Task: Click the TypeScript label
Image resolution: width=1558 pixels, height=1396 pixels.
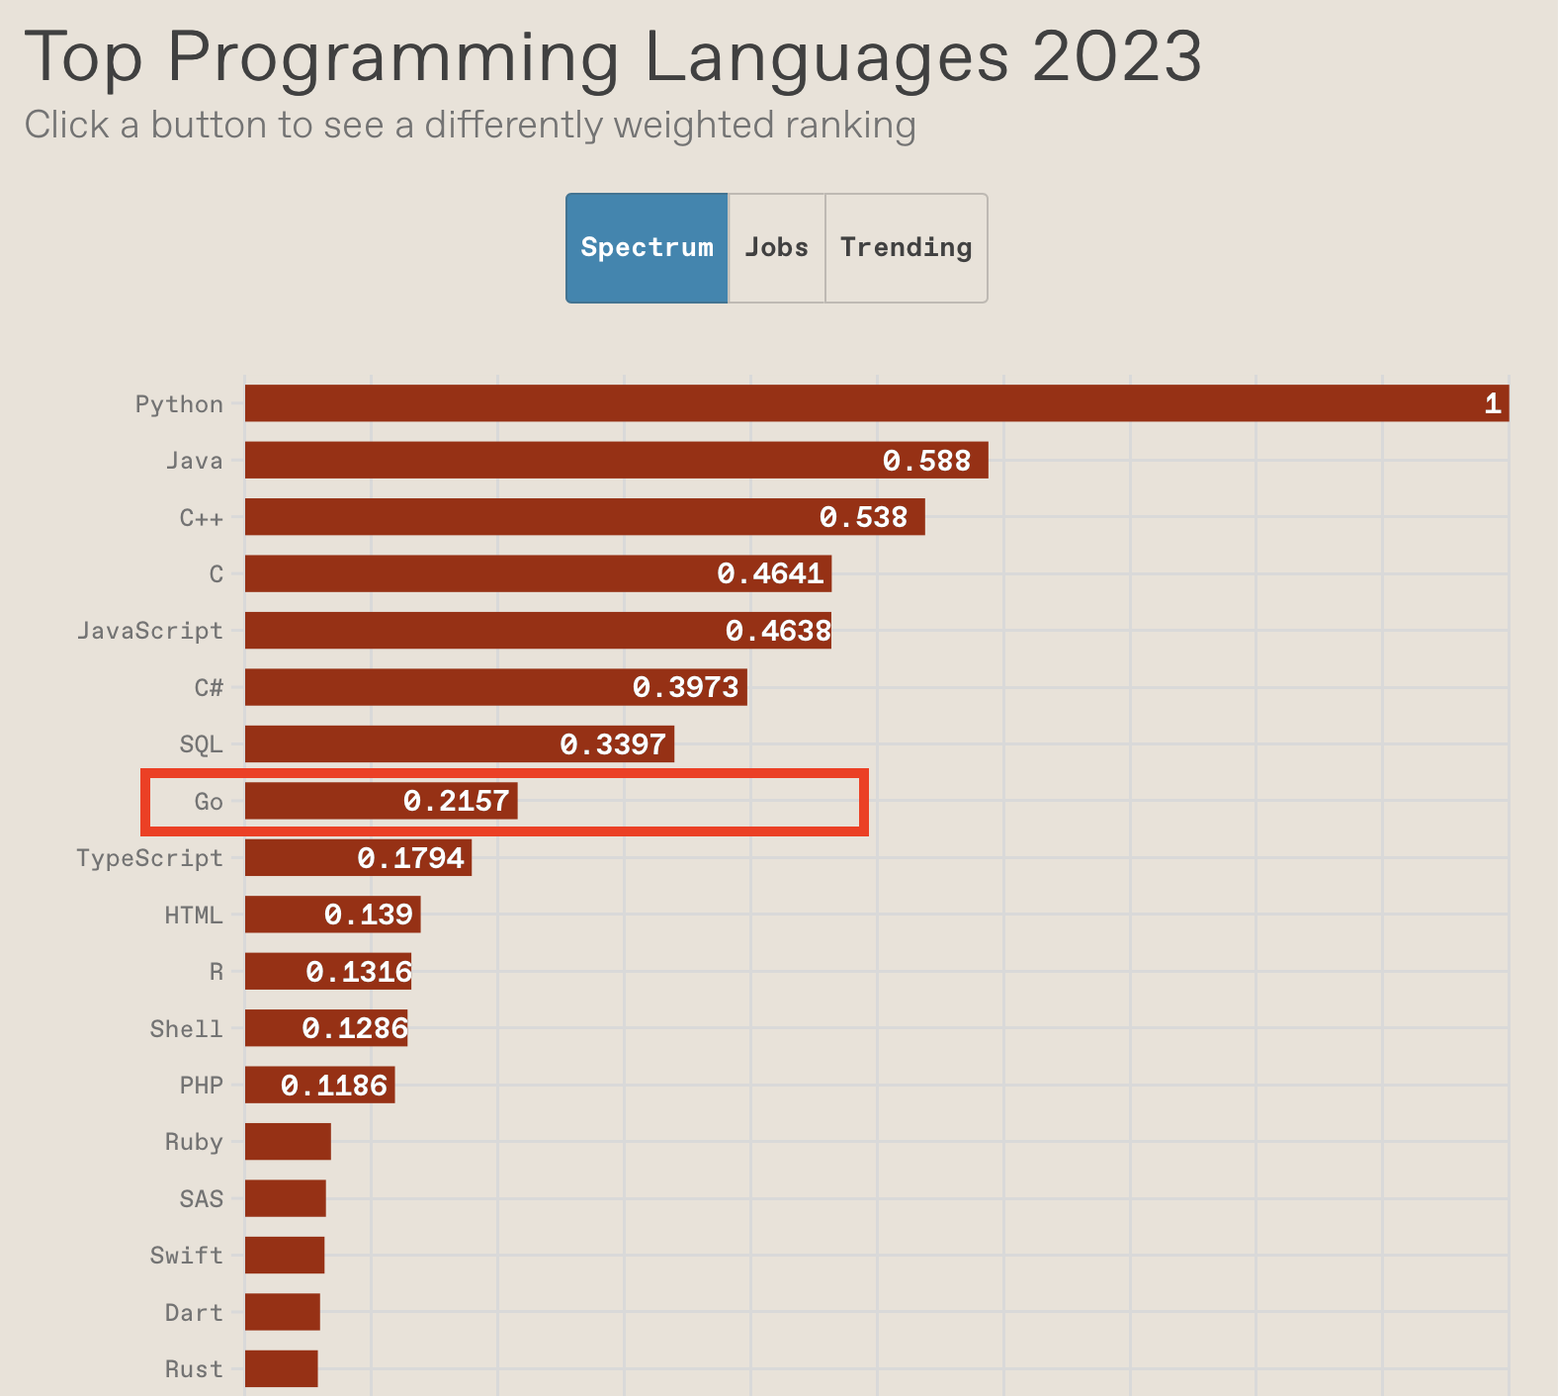Action: click(150, 858)
